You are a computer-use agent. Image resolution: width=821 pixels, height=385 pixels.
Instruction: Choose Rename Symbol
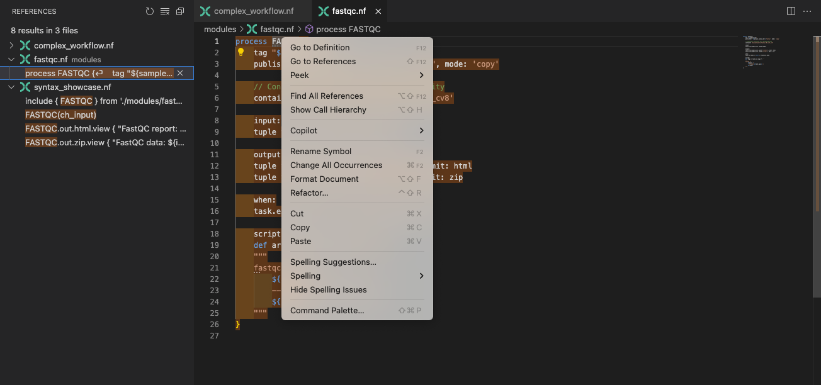(x=357, y=152)
